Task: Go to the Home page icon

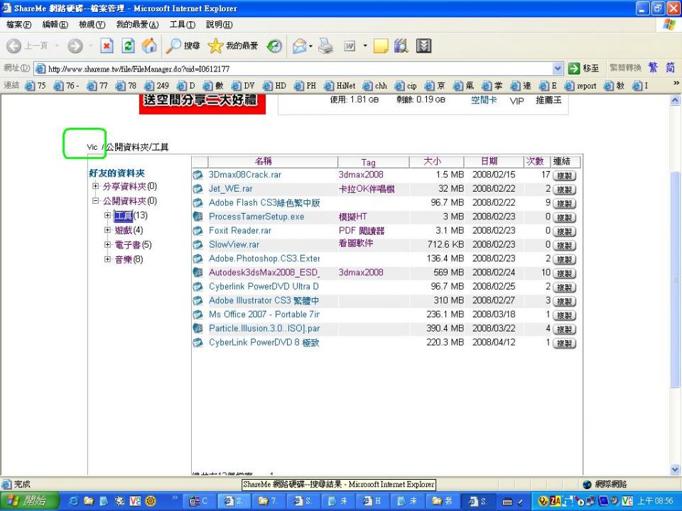Action: (x=149, y=46)
